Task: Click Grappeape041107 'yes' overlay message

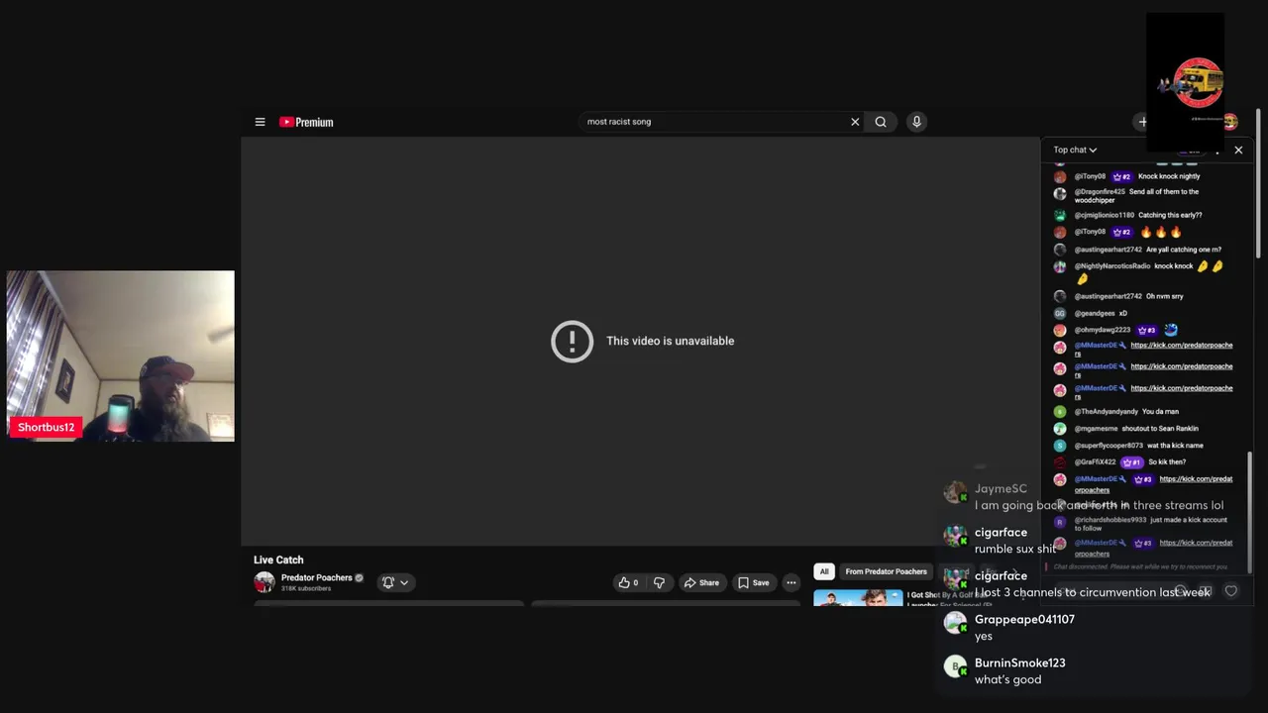Action: coord(984,636)
